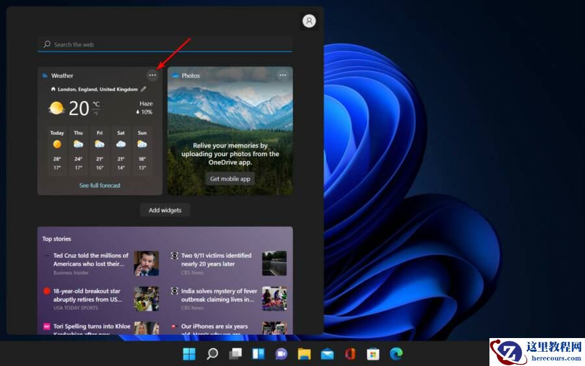Open the Weather widget three-dot options menu
The height and width of the screenshot is (366, 585).
152,75
